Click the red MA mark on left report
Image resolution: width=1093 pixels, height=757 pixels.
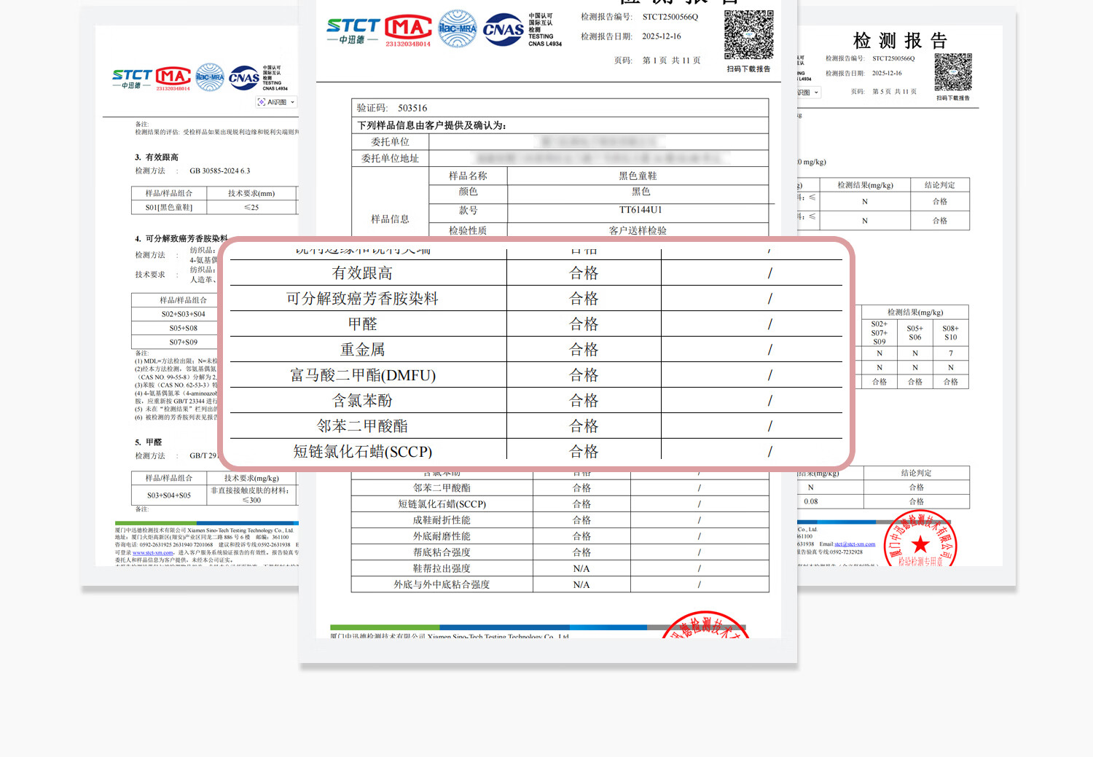click(173, 79)
